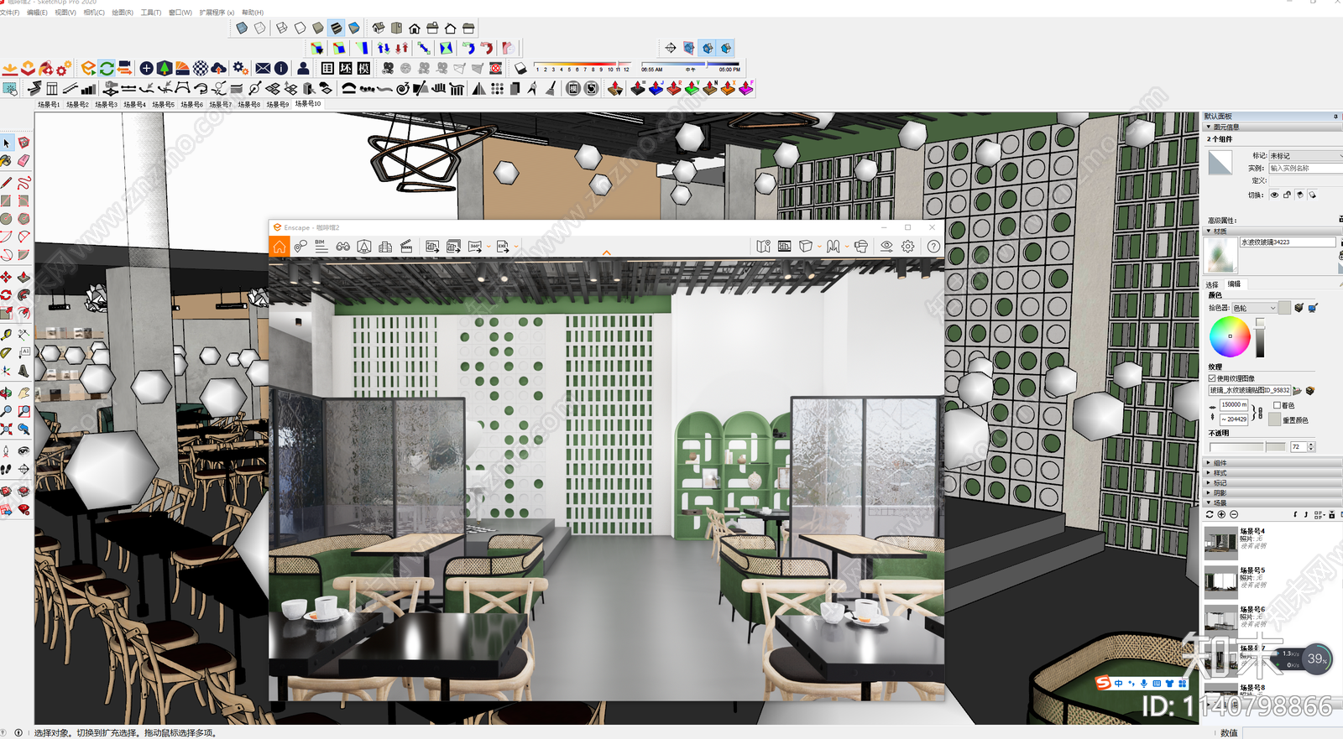Open Enscape video editor clapperboard
Image resolution: width=1343 pixels, height=739 pixels.
(406, 246)
